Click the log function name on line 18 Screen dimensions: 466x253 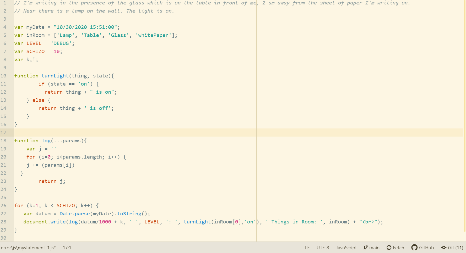coord(46,140)
